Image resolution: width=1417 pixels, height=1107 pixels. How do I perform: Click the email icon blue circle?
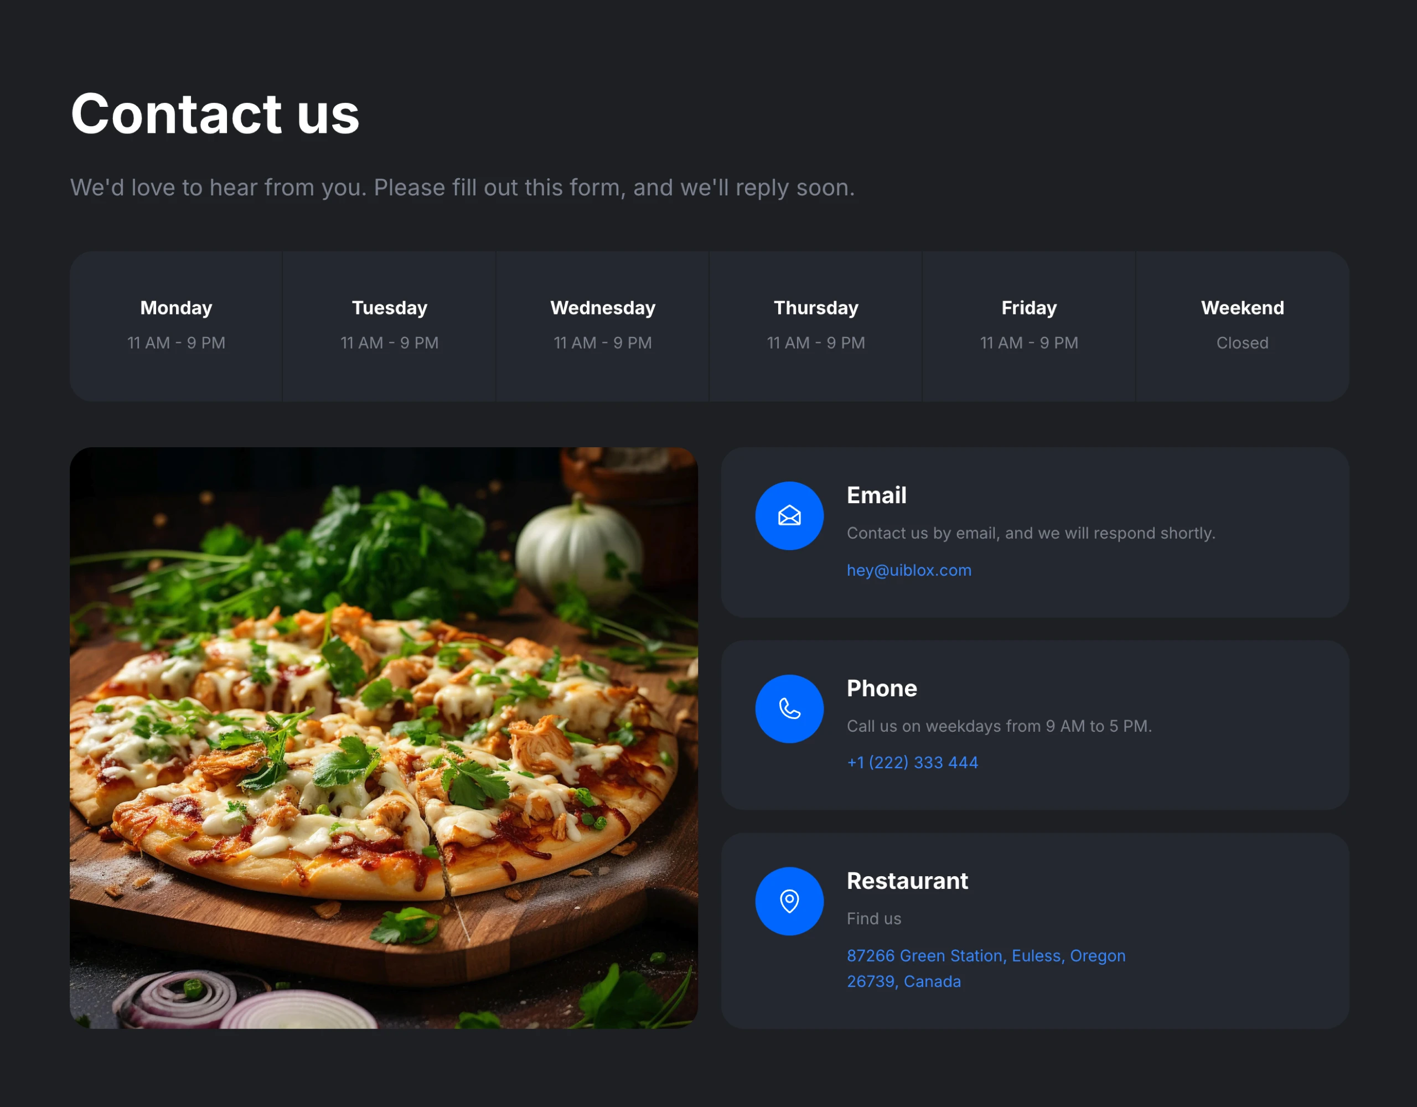789,515
